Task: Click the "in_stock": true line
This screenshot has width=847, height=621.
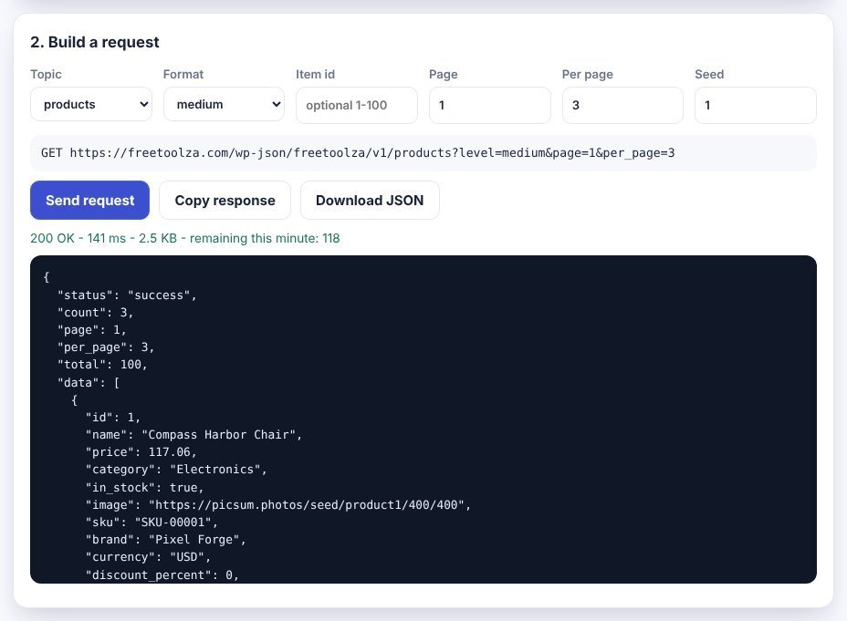Action: pos(144,487)
